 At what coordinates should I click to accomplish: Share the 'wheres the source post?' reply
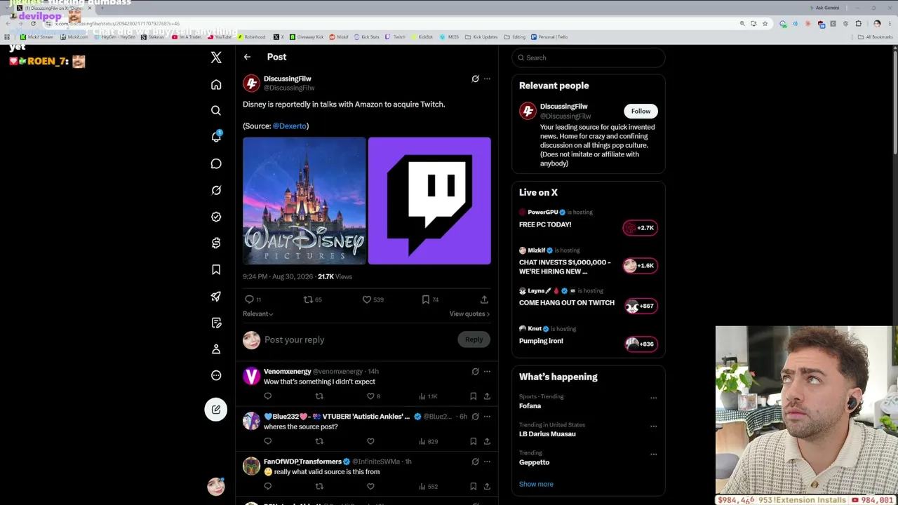click(x=487, y=441)
